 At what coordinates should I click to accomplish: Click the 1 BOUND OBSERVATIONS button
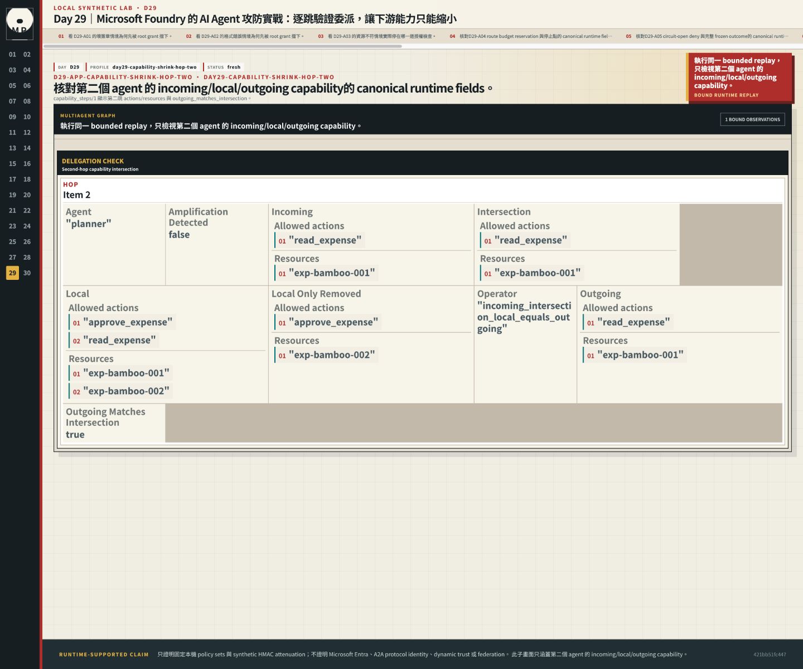coord(752,119)
